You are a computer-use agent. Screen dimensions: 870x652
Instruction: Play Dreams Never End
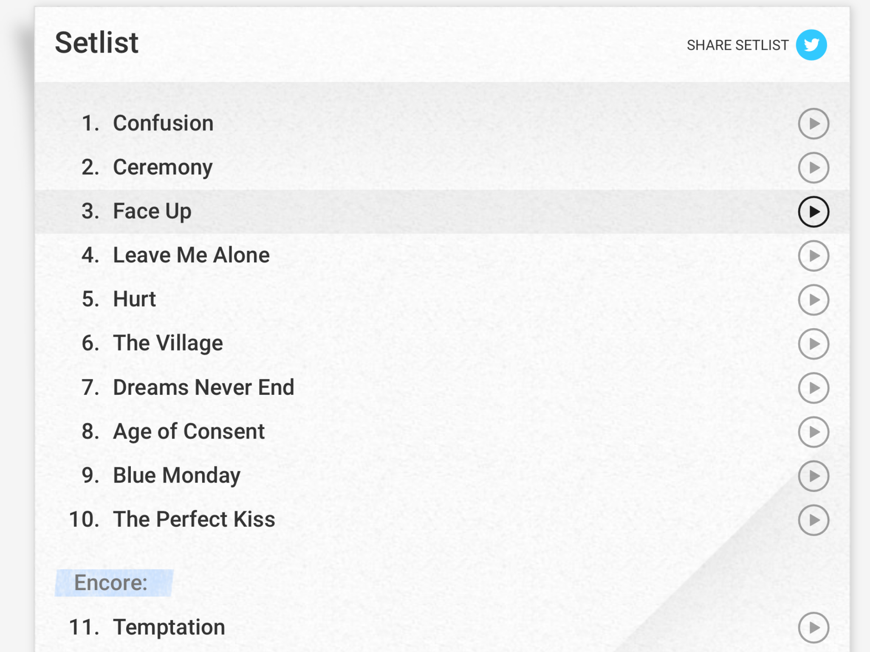click(x=814, y=388)
